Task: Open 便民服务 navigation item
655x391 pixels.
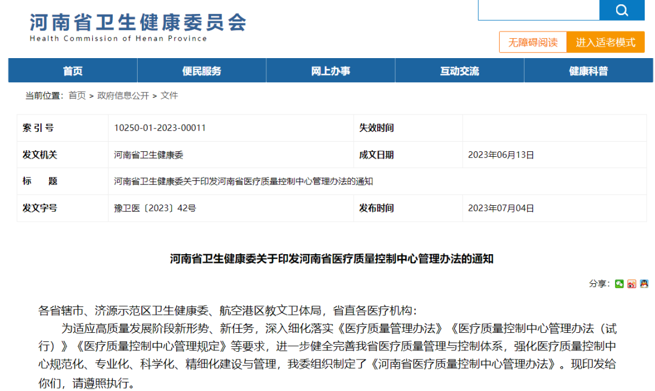Action: tap(202, 71)
